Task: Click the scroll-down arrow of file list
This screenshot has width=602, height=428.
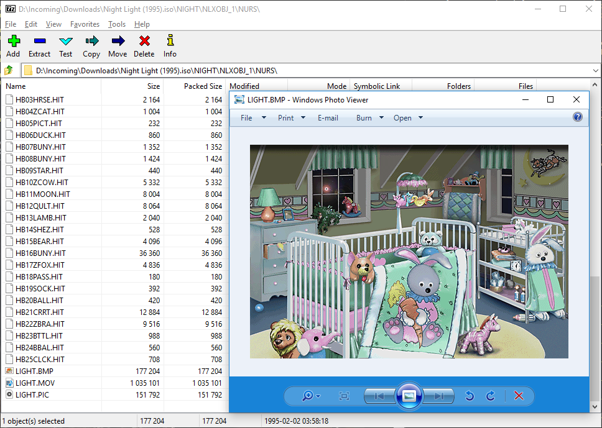Action: pos(595,407)
